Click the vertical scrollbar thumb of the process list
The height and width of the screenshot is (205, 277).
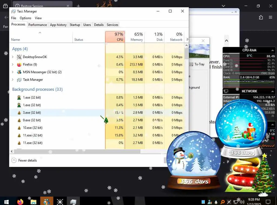tap(186, 53)
